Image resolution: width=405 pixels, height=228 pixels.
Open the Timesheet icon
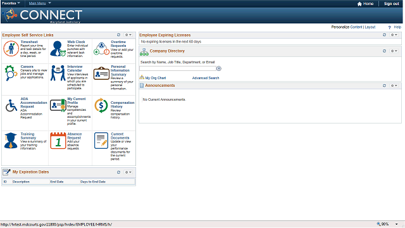click(11, 48)
